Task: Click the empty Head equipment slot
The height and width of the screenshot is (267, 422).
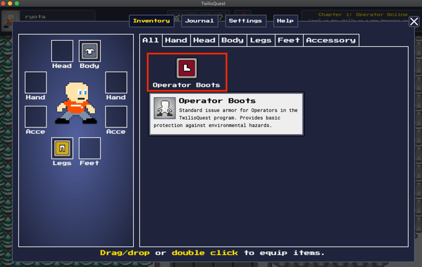Action: 62,51
